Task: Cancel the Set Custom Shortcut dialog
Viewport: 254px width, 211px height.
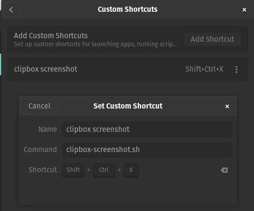Action: (x=39, y=106)
